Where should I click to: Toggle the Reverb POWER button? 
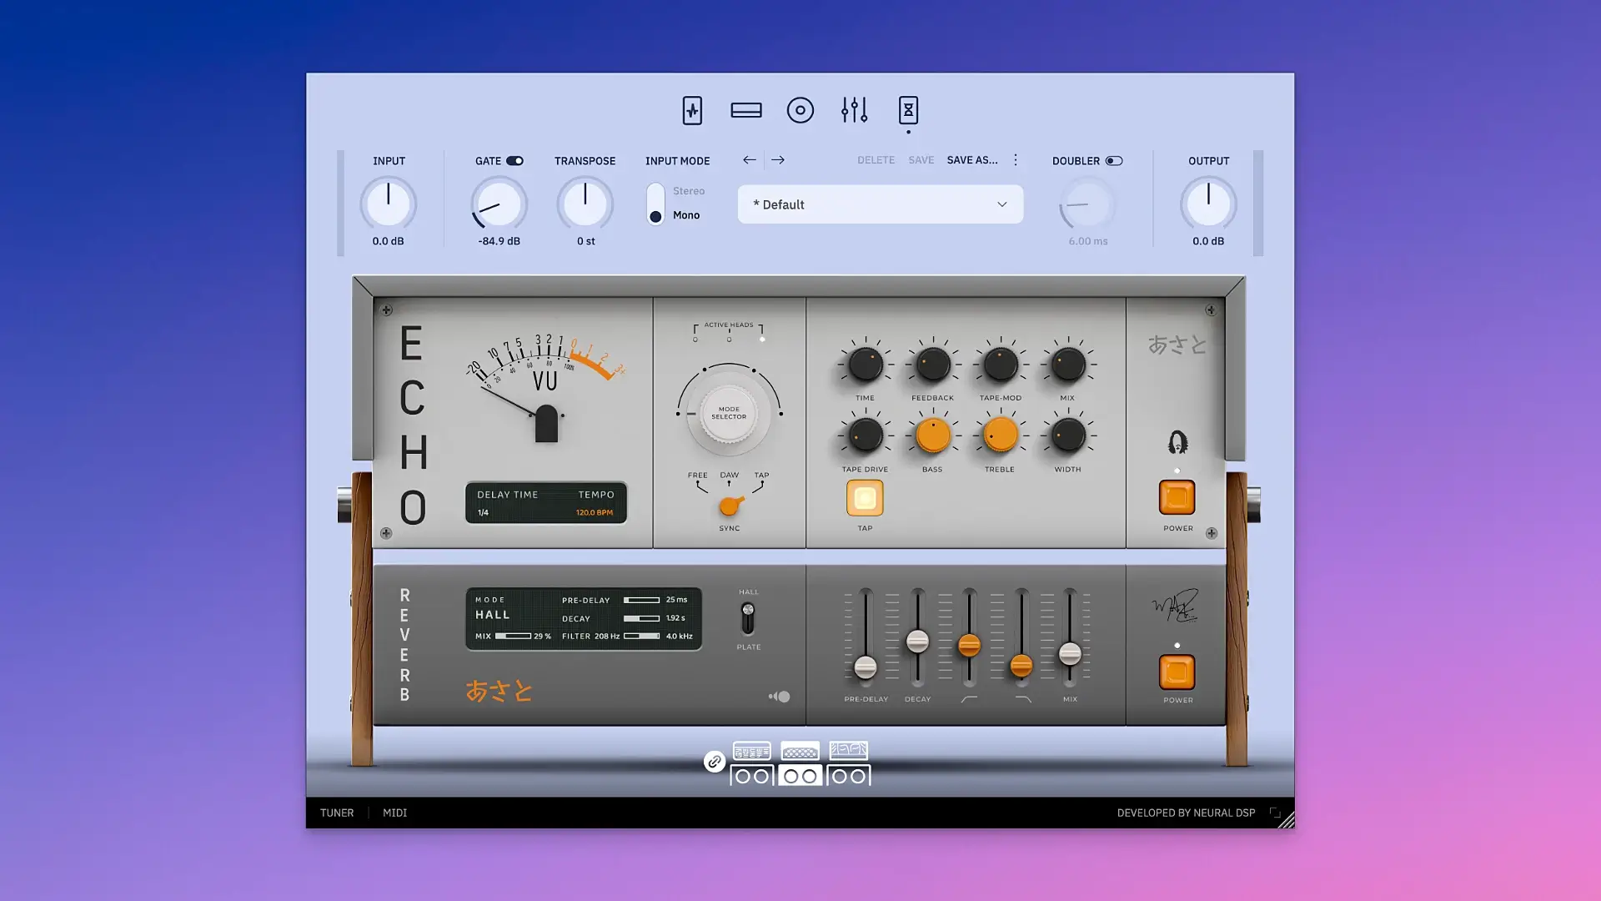(1177, 672)
